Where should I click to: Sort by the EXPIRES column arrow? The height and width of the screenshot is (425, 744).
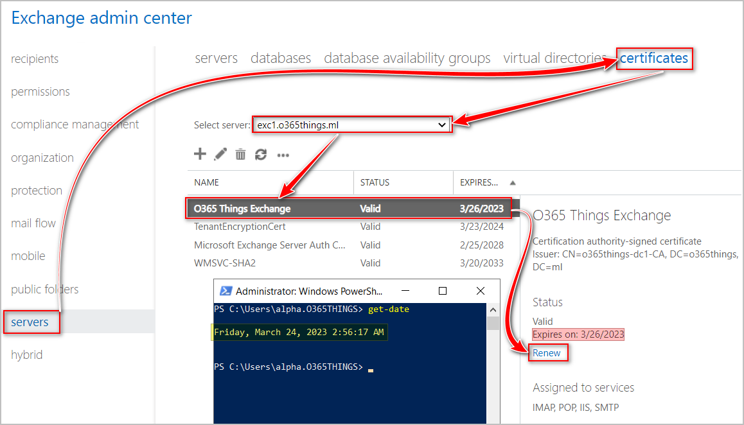coord(513,182)
